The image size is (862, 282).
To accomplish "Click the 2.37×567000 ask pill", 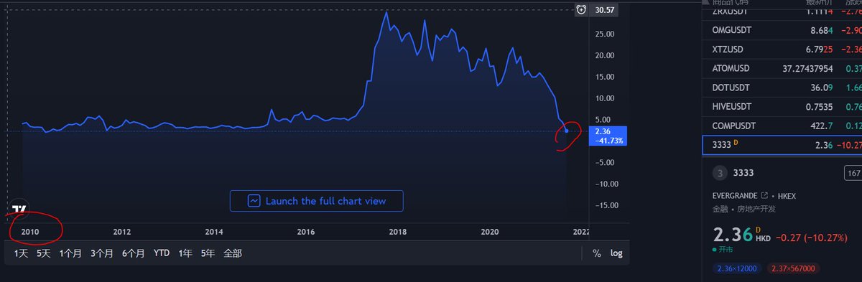I will click(x=794, y=268).
